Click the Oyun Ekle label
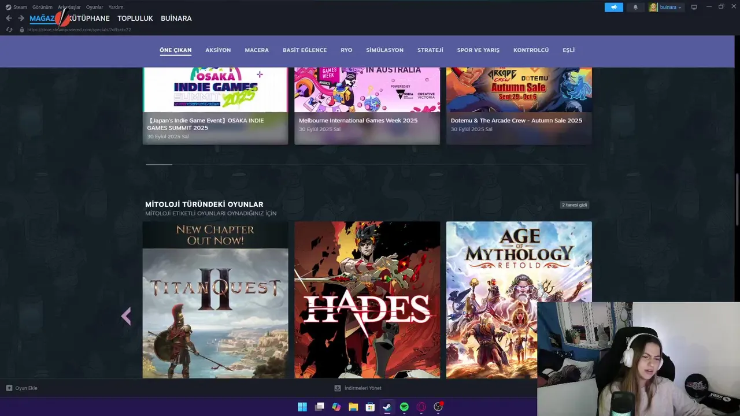This screenshot has height=416, width=740. click(x=27, y=388)
